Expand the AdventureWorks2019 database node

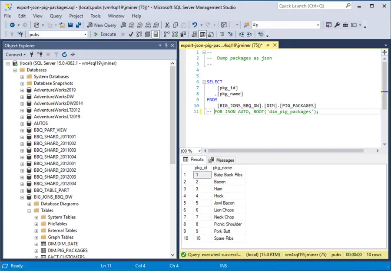click(x=22, y=90)
